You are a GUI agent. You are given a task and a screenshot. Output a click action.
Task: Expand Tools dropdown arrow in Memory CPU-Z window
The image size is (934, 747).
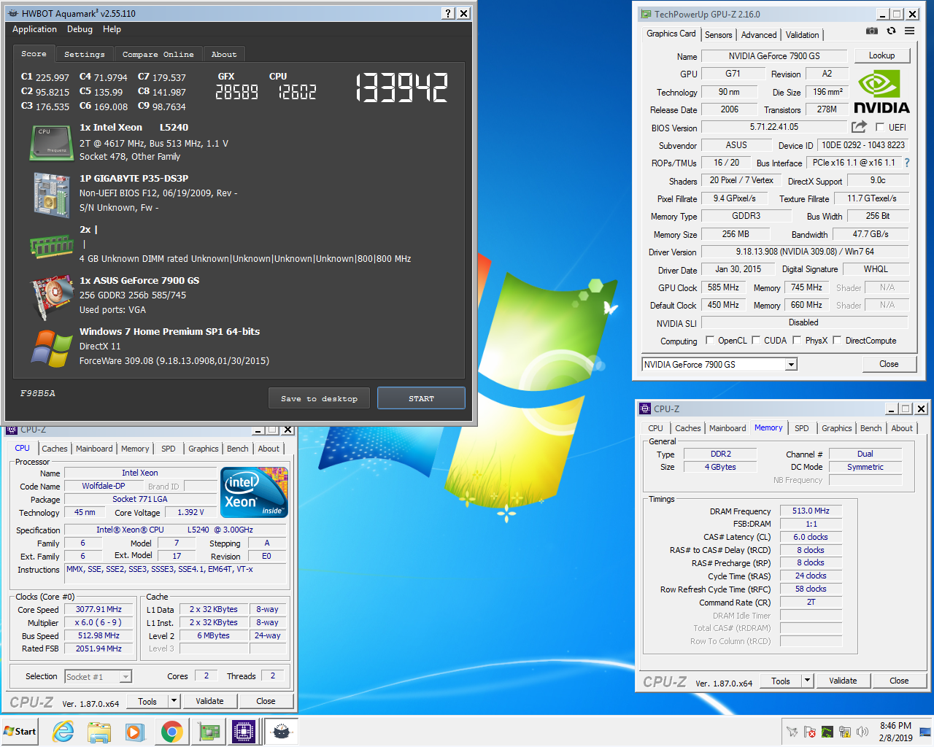(807, 681)
